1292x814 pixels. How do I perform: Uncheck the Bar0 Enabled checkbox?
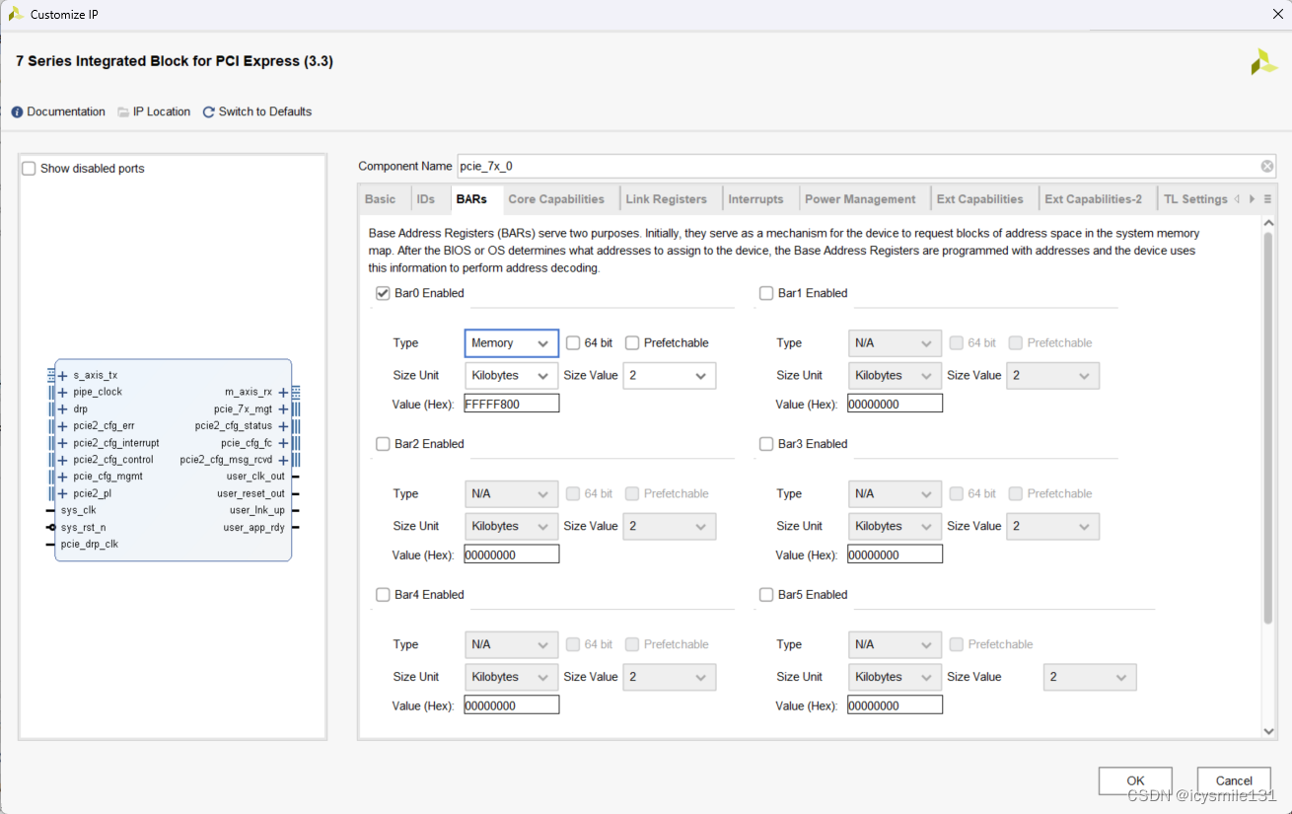pyautogui.click(x=383, y=293)
